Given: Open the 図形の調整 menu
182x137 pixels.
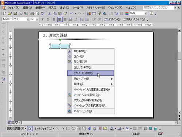Looking at the screenshot, I should click(x=16, y=129).
